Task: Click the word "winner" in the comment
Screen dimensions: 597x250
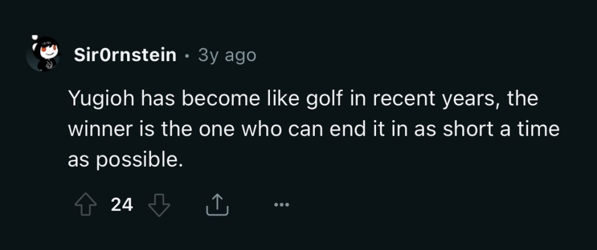Action: point(95,131)
